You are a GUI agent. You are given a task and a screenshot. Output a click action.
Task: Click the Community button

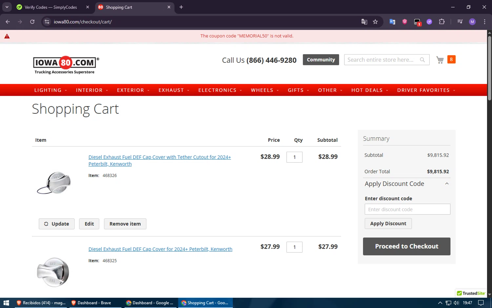321,60
